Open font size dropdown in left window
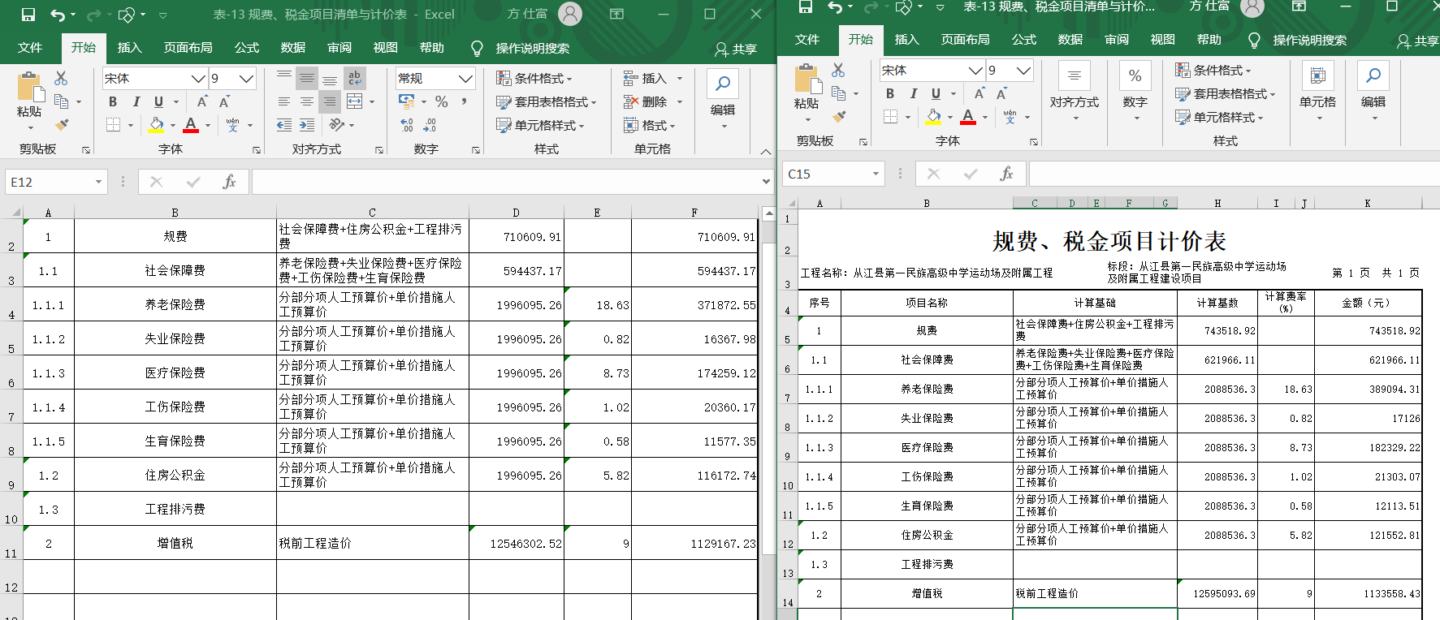Image resolution: width=1440 pixels, height=620 pixels. pyautogui.click(x=247, y=79)
